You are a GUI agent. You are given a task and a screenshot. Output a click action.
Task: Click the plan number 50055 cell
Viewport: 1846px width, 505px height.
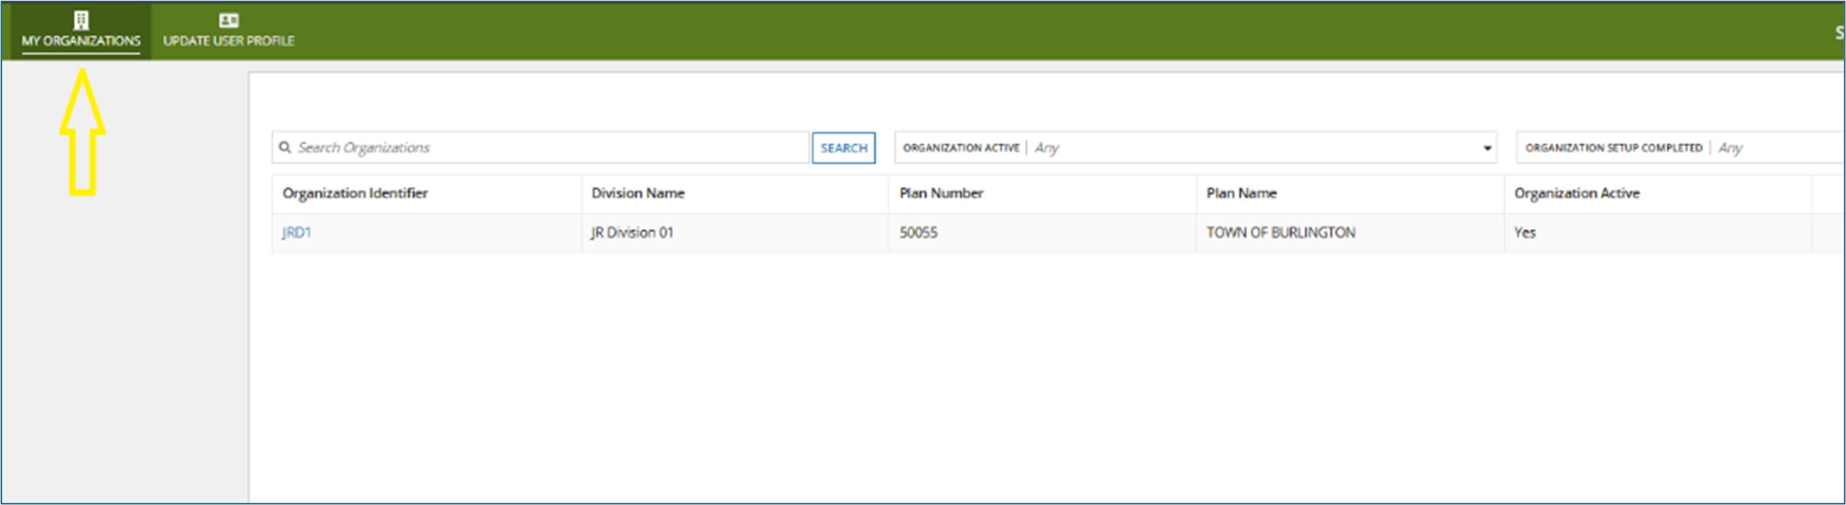pos(918,233)
